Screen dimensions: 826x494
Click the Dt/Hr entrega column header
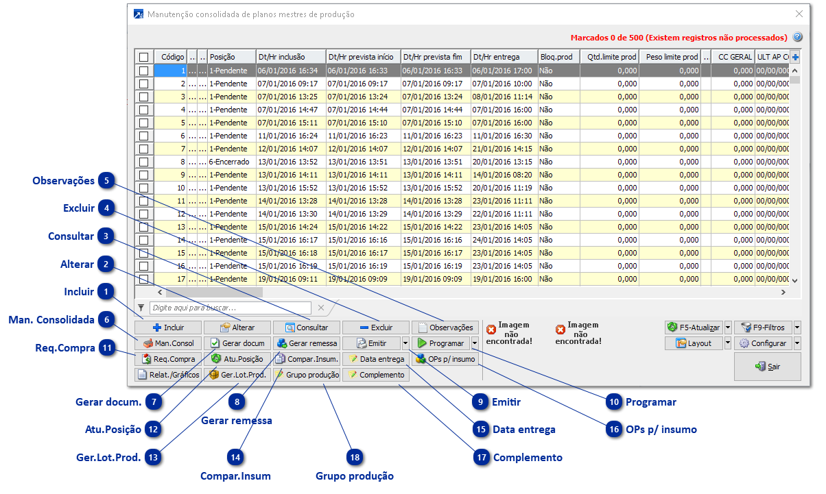coord(503,57)
